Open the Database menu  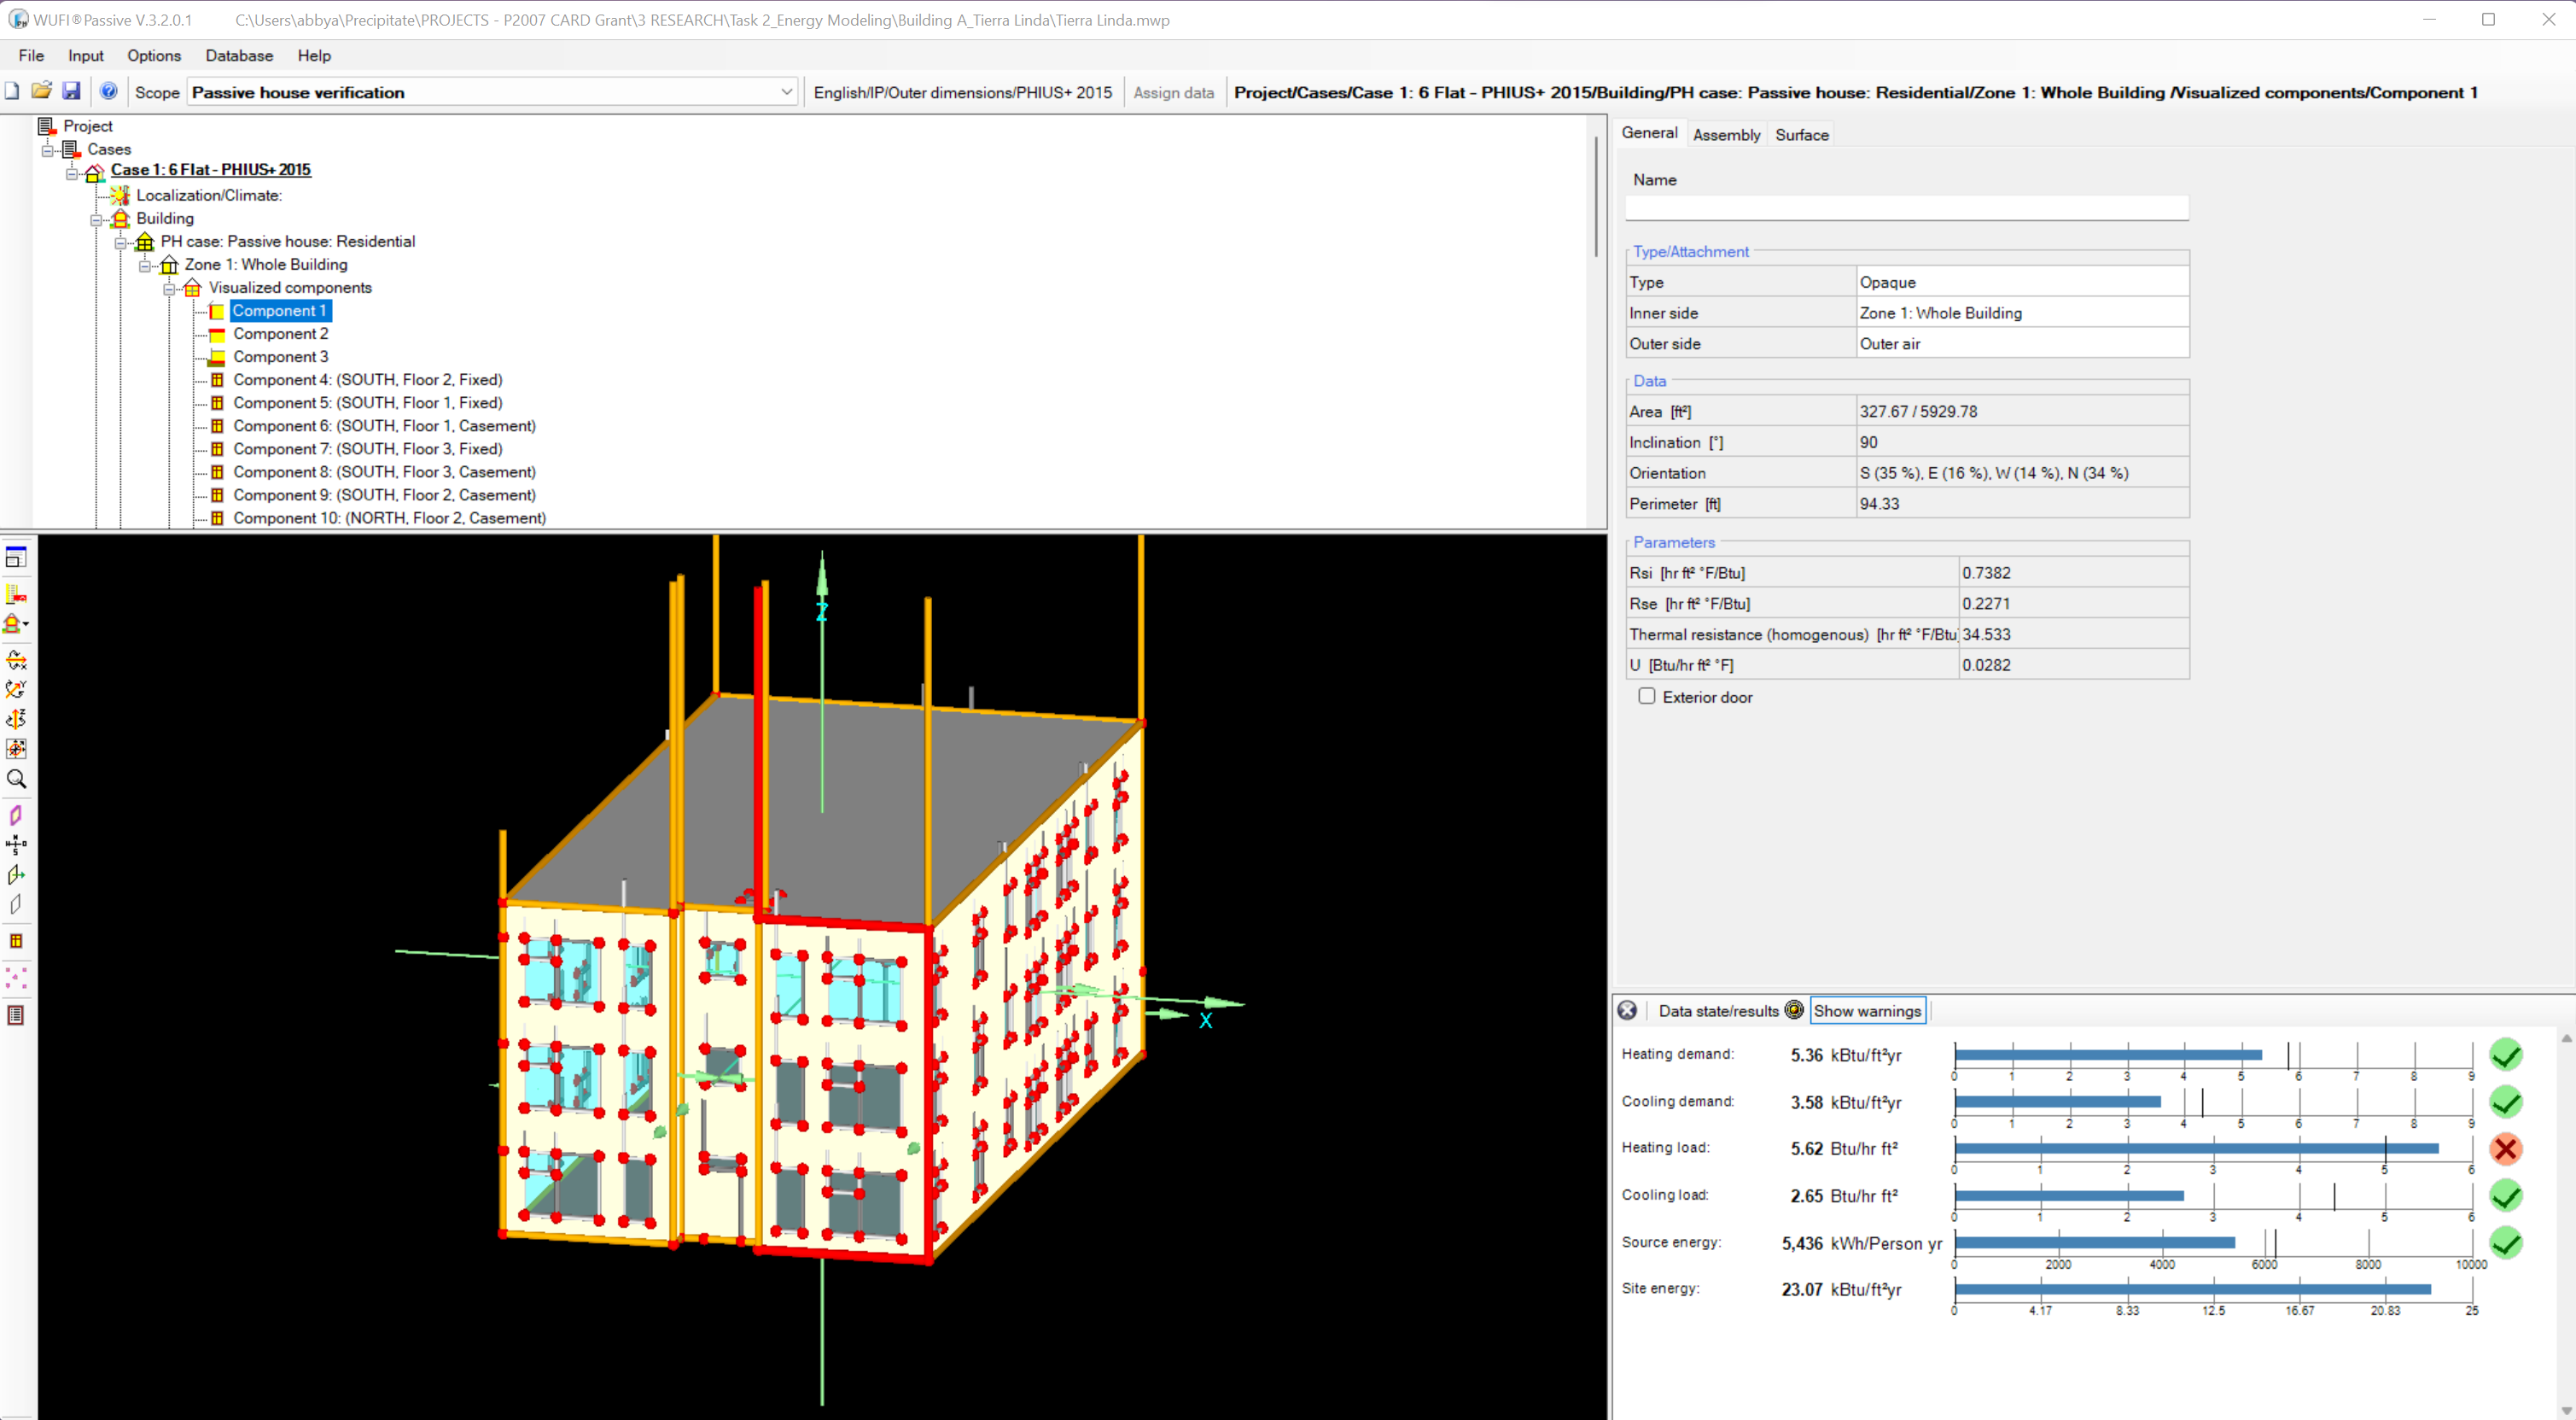(x=240, y=56)
